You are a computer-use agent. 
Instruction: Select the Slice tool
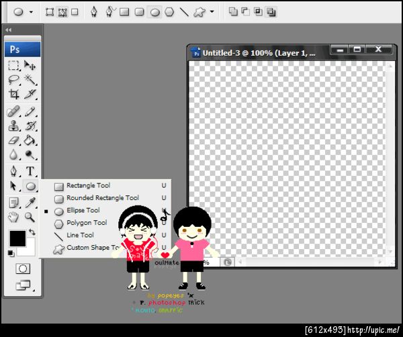[30, 94]
